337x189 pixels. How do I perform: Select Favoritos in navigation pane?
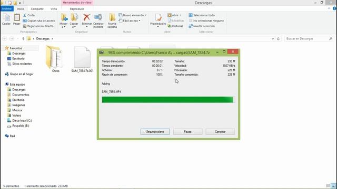[15, 48]
